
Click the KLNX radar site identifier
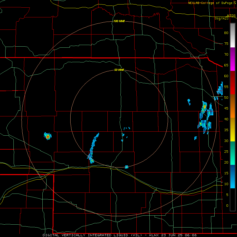coord(154,235)
